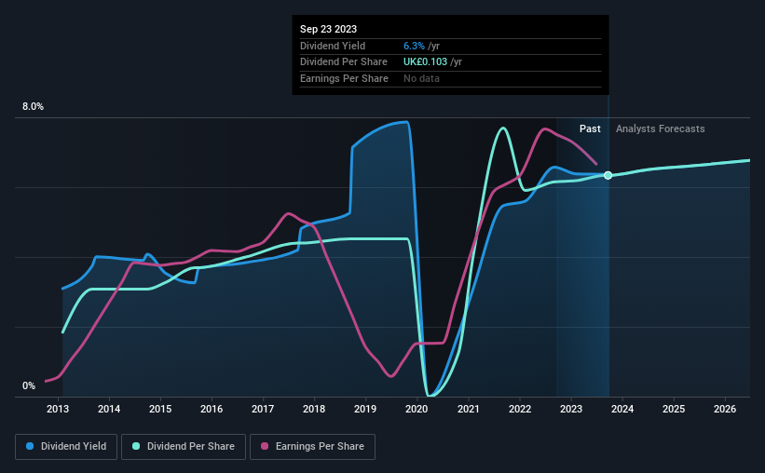The image size is (765, 473).
Task: Select the 2020 label on the time axis
Action: [x=417, y=409]
